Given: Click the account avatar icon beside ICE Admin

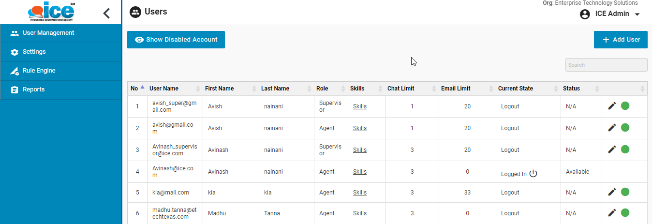Looking at the screenshot, I should (585, 14).
